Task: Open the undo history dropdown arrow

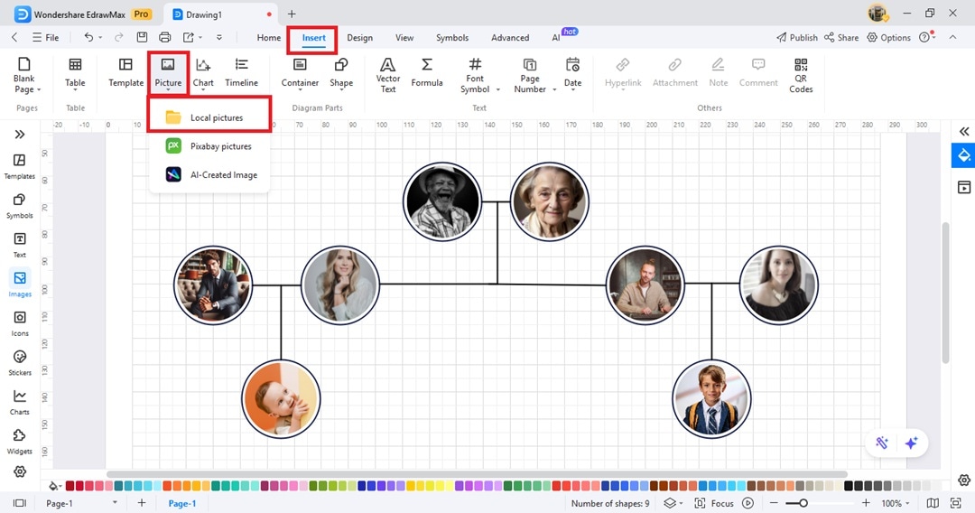Action: (x=100, y=37)
